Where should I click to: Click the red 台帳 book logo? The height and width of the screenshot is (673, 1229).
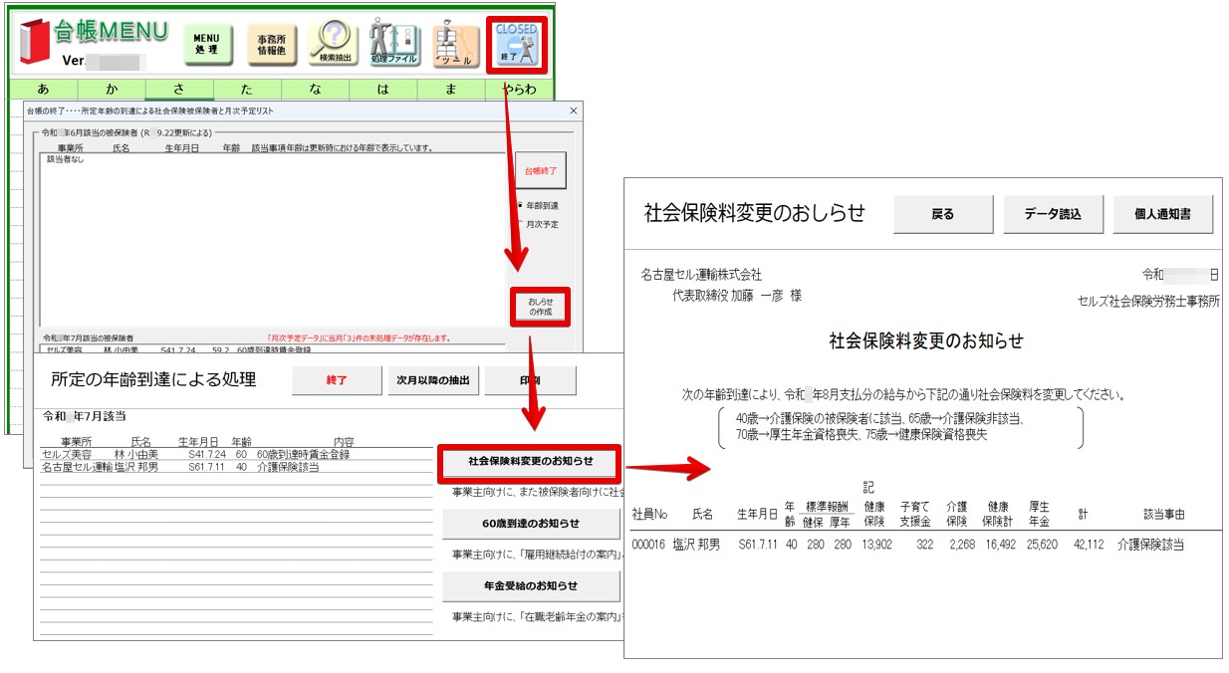(x=34, y=43)
